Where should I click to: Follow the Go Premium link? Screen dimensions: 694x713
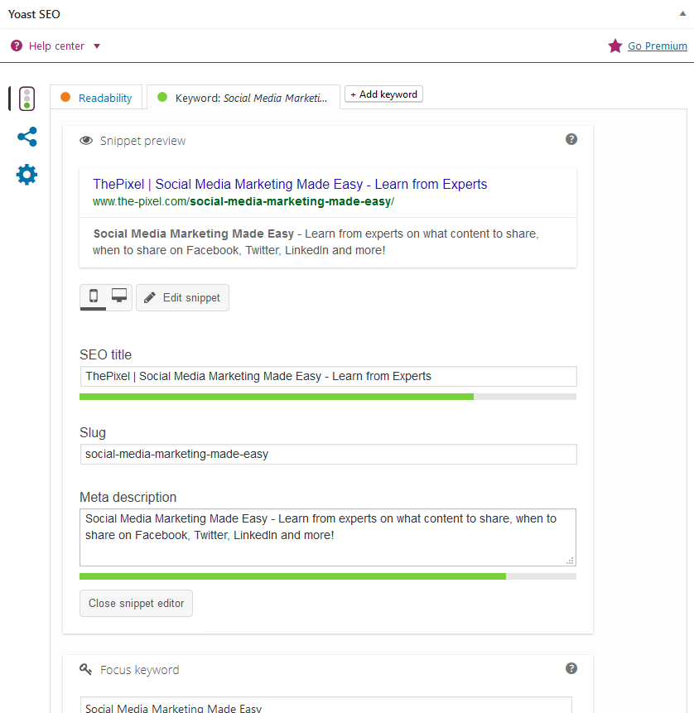click(x=658, y=46)
